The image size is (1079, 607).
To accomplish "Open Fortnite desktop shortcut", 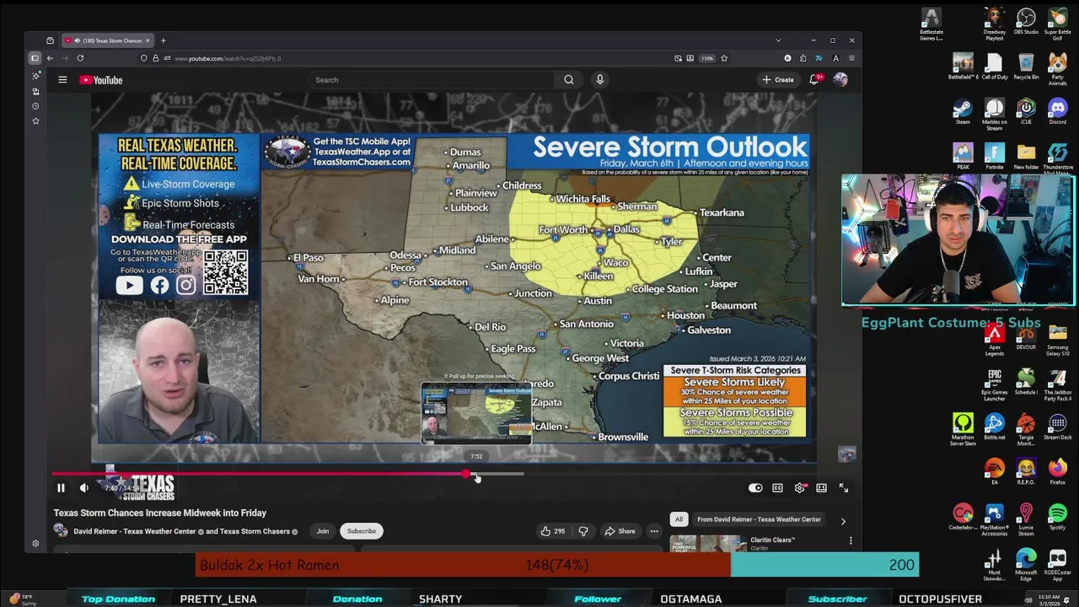I will [995, 156].
